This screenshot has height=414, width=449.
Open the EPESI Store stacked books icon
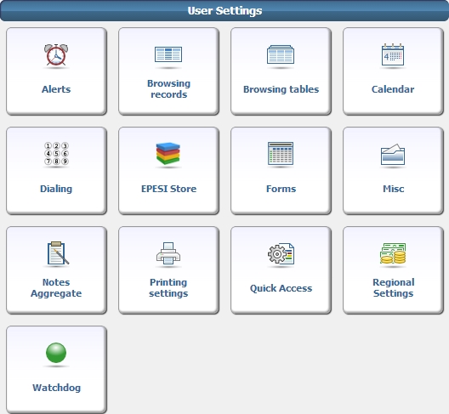[x=168, y=154]
